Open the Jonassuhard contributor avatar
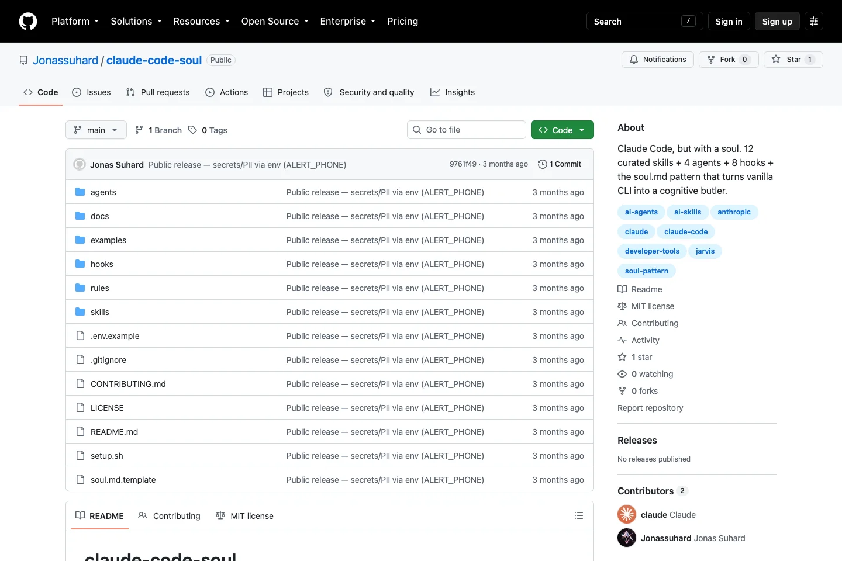 click(x=627, y=538)
